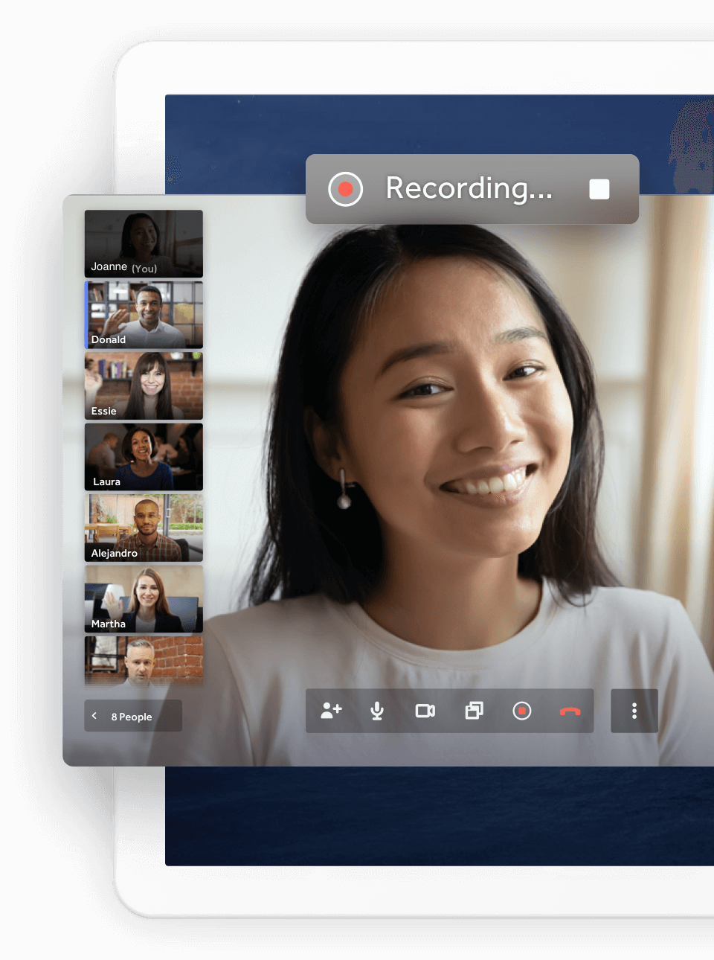714x960 pixels.
Task: Toggle microphone mute state
Action: pyautogui.click(x=377, y=711)
